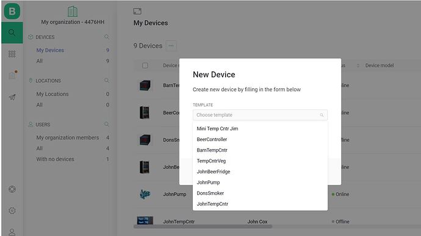Select JohnBeerFridge template option
The width and height of the screenshot is (421, 236).
pos(260,172)
